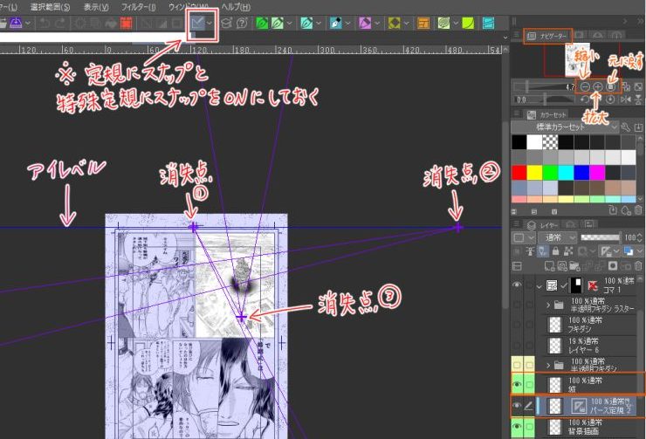Expand the 半透明フキダシ ラスター folder

[x=548, y=305]
